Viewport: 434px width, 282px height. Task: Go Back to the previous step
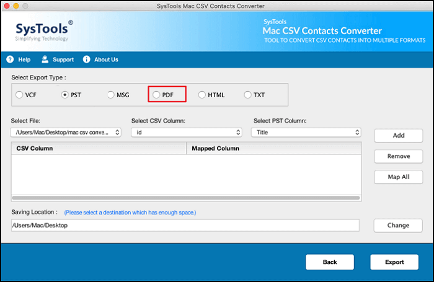[x=330, y=262]
